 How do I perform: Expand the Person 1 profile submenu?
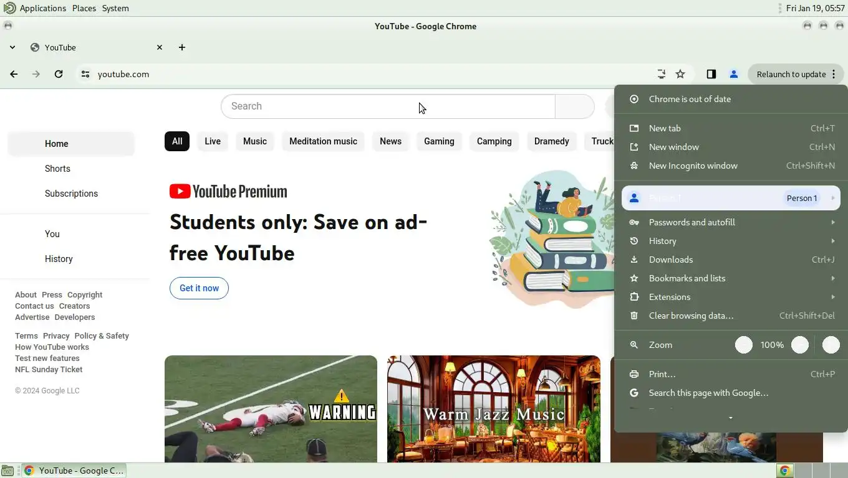click(x=731, y=198)
